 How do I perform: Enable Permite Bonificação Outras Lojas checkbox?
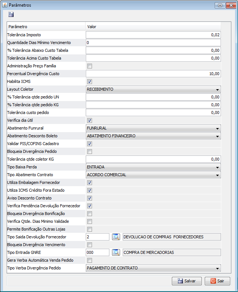pyautogui.click(x=90, y=229)
